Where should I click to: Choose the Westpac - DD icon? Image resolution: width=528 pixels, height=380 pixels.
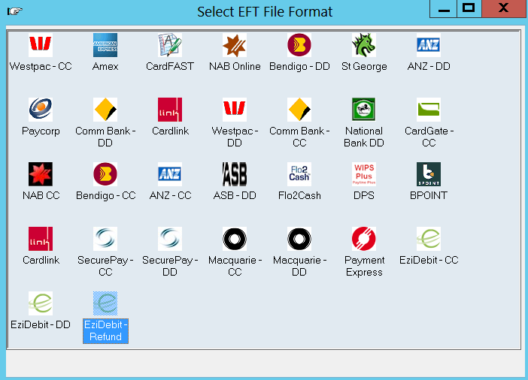pos(235,110)
